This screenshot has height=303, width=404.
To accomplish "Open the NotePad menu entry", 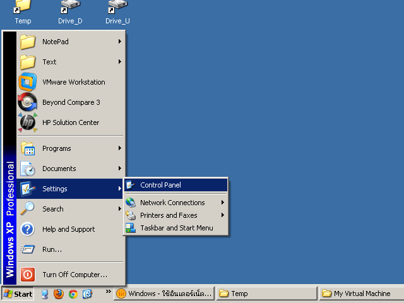I will pyautogui.click(x=70, y=42).
